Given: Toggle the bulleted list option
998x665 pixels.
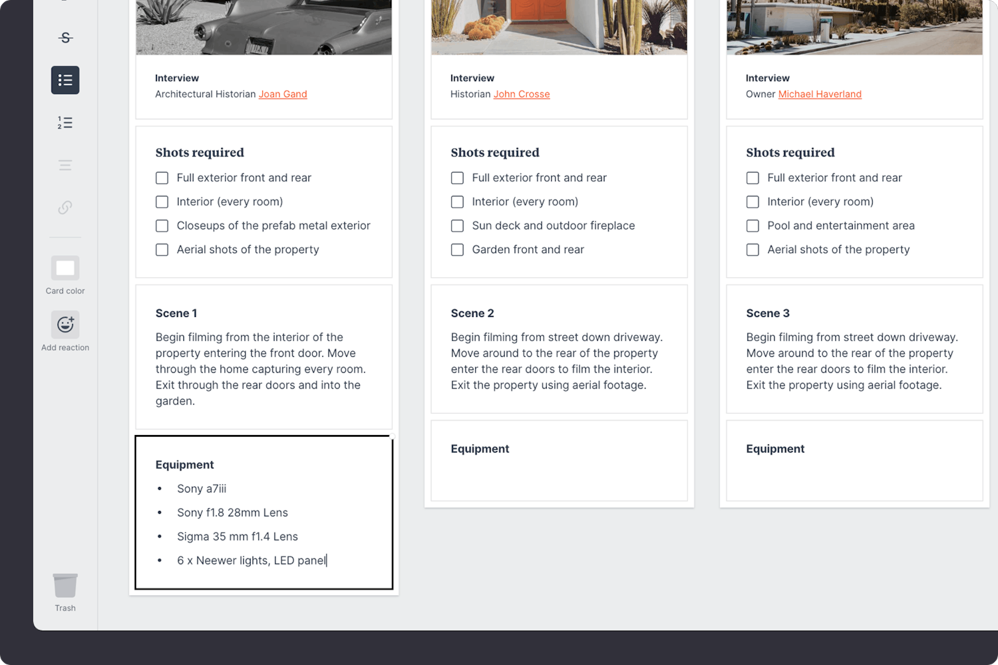Looking at the screenshot, I should pyautogui.click(x=65, y=80).
